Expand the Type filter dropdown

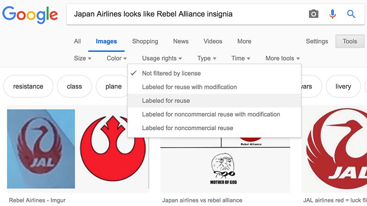pos(207,58)
